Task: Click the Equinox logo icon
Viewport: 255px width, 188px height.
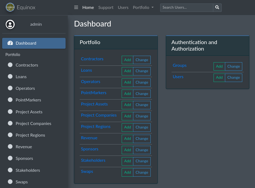Action: click(10, 7)
